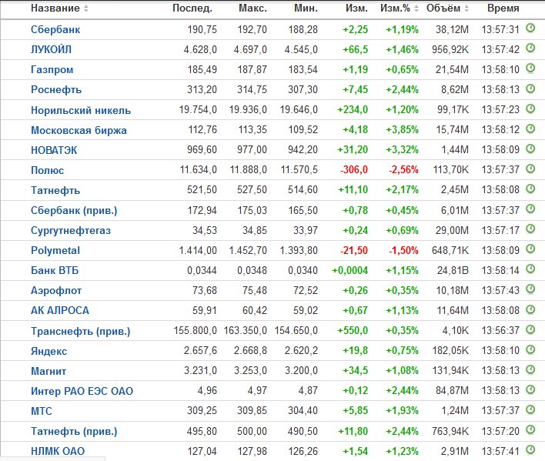Screen dimensions: 545x461
Task: Click the clock icon in the Московская биржа row
Action: pyautogui.click(x=530, y=129)
